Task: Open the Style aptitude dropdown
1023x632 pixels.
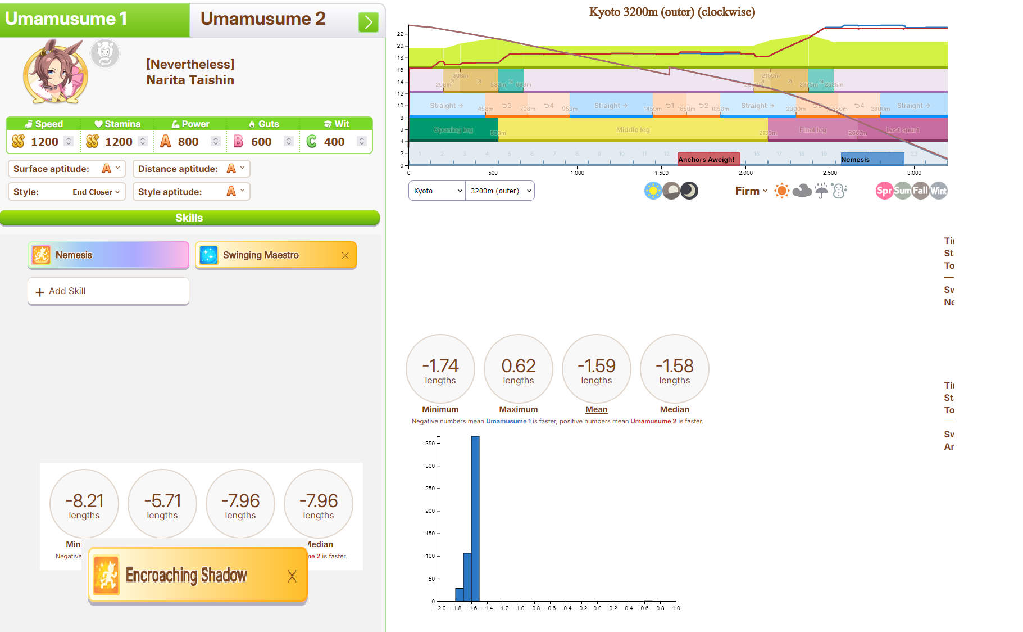Action: pos(192,192)
